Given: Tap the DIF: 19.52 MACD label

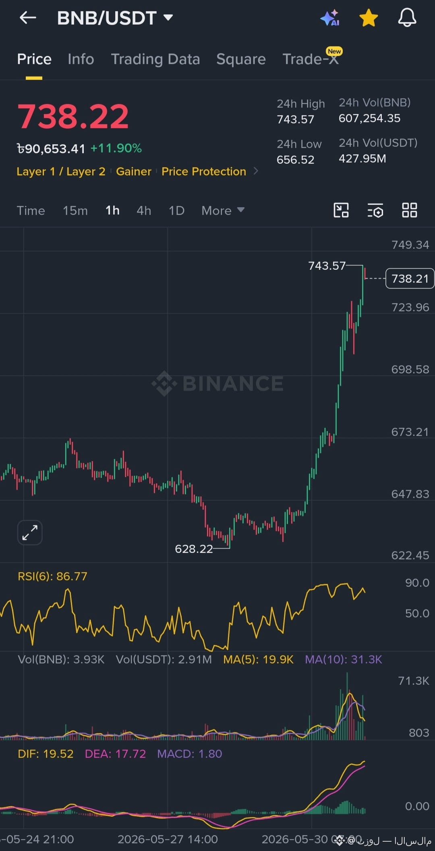Looking at the screenshot, I should click(x=46, y=754).
